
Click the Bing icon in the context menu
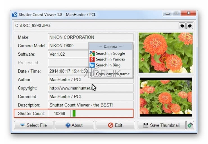point(92,65)
